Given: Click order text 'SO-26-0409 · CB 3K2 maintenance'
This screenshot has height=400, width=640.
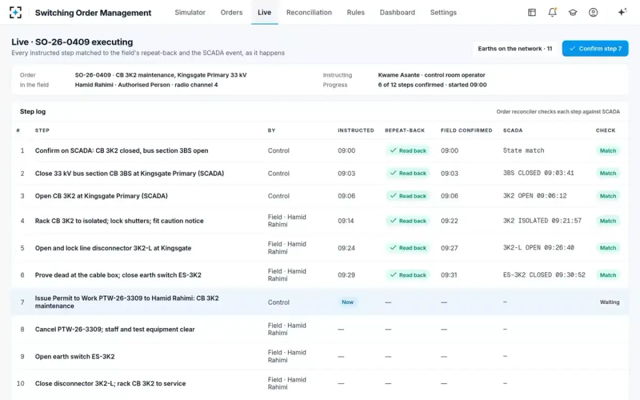Looking at the screenshot, I should pyautogui.click(x=161, y=75).
